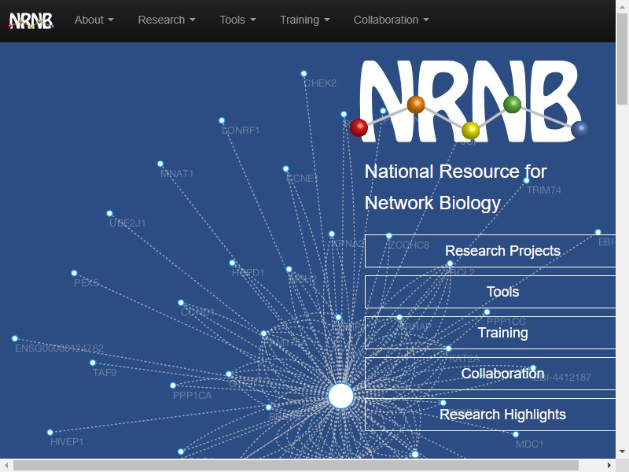629x472 pixels.
Task: Open the Collaboration navbar dropdown
Action: (x=391, y=20)
